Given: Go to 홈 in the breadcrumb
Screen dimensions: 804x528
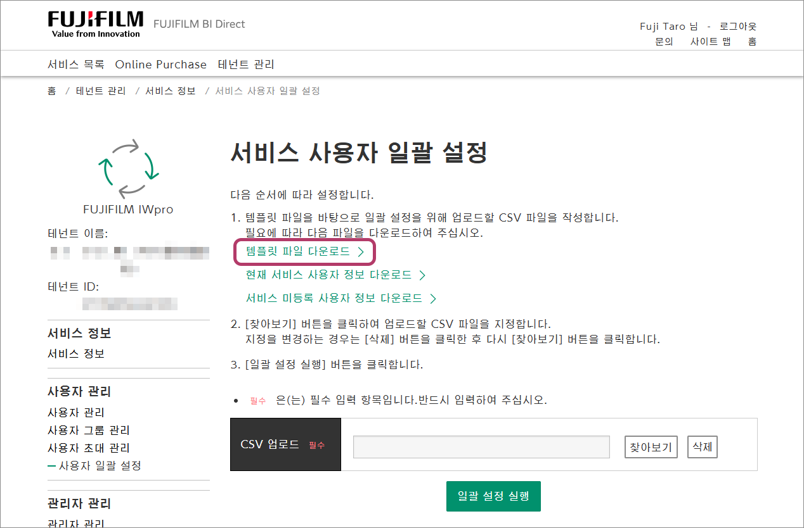Looking at the screenshot, I should [x=52, y=91].
